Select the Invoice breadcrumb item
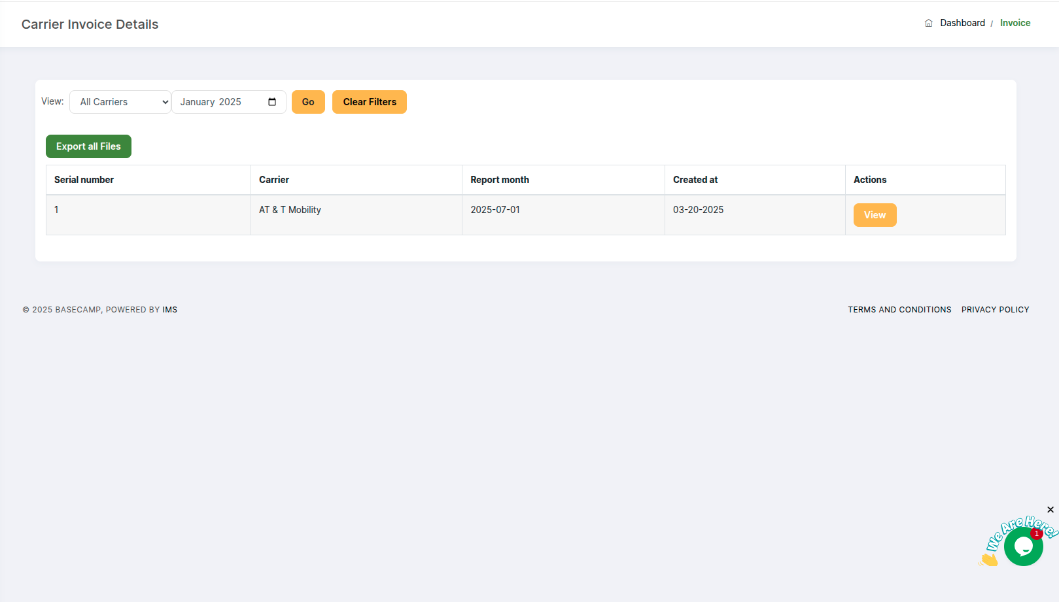The width and height of the screenshot is (1059, 602). coord(1015,22)
